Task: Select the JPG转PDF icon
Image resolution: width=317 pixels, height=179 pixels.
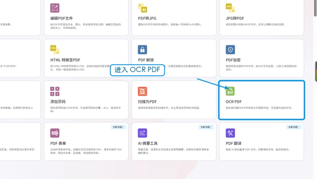Action: click(x=230, y=8)
